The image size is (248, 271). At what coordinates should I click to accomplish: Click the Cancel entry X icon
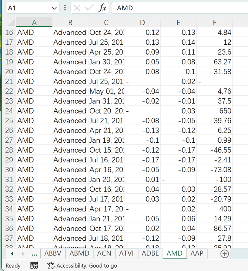(x=77, y=8)
